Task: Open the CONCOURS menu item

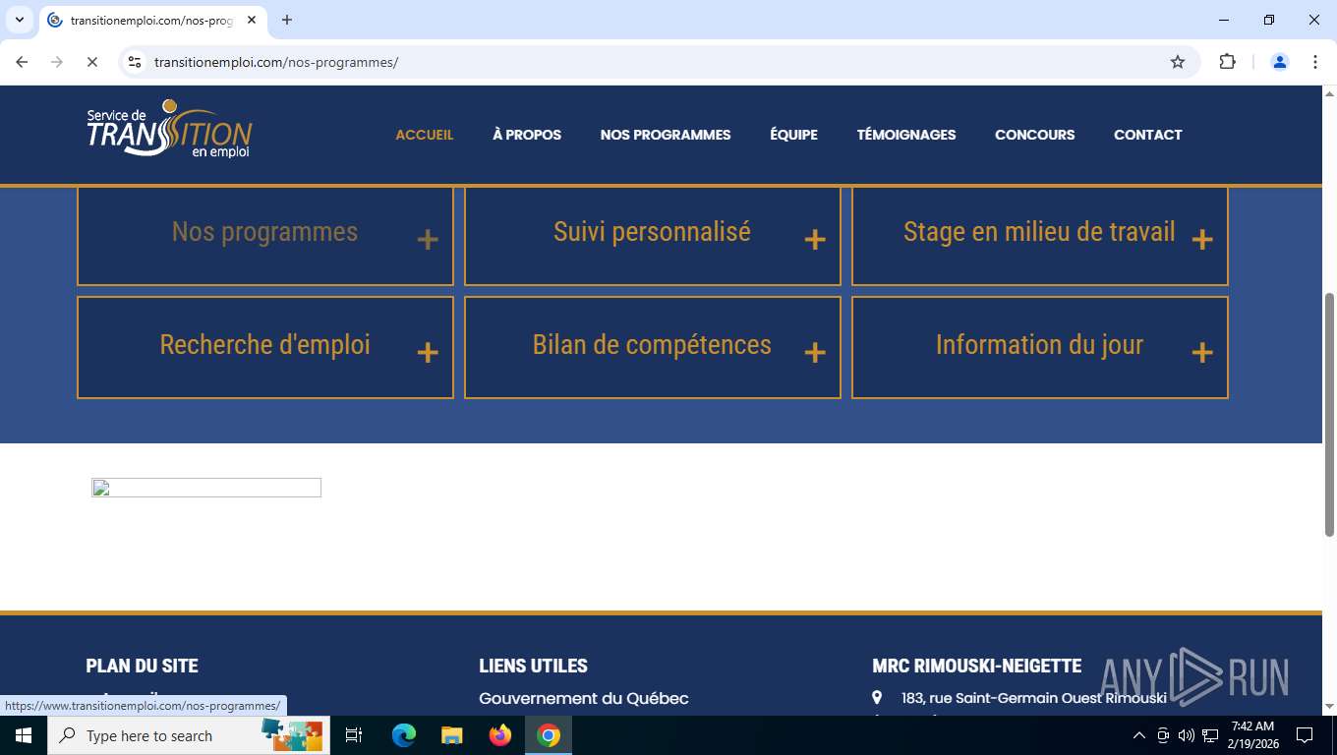Action: pos(1035,135)
